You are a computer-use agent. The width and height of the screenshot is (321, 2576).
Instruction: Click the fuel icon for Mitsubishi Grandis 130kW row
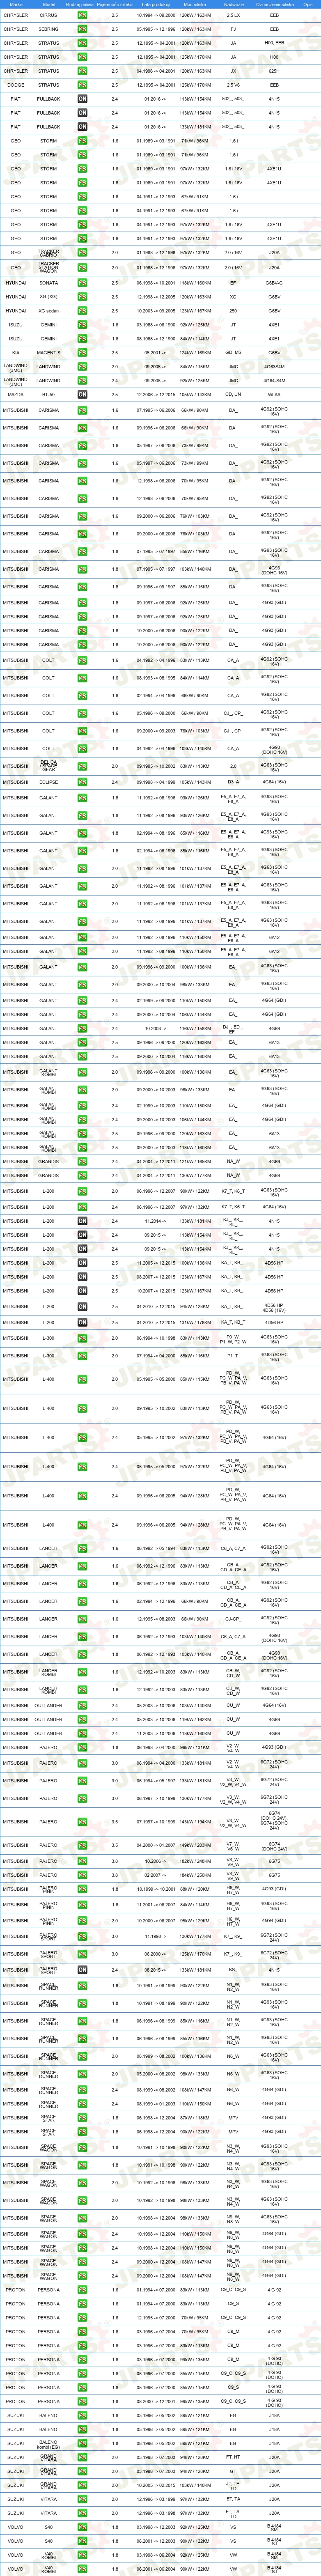(82, 1176)
